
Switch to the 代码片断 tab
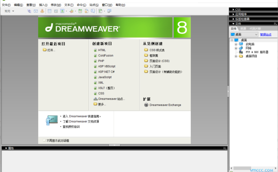pyautogui.click(x=255, y=29)
